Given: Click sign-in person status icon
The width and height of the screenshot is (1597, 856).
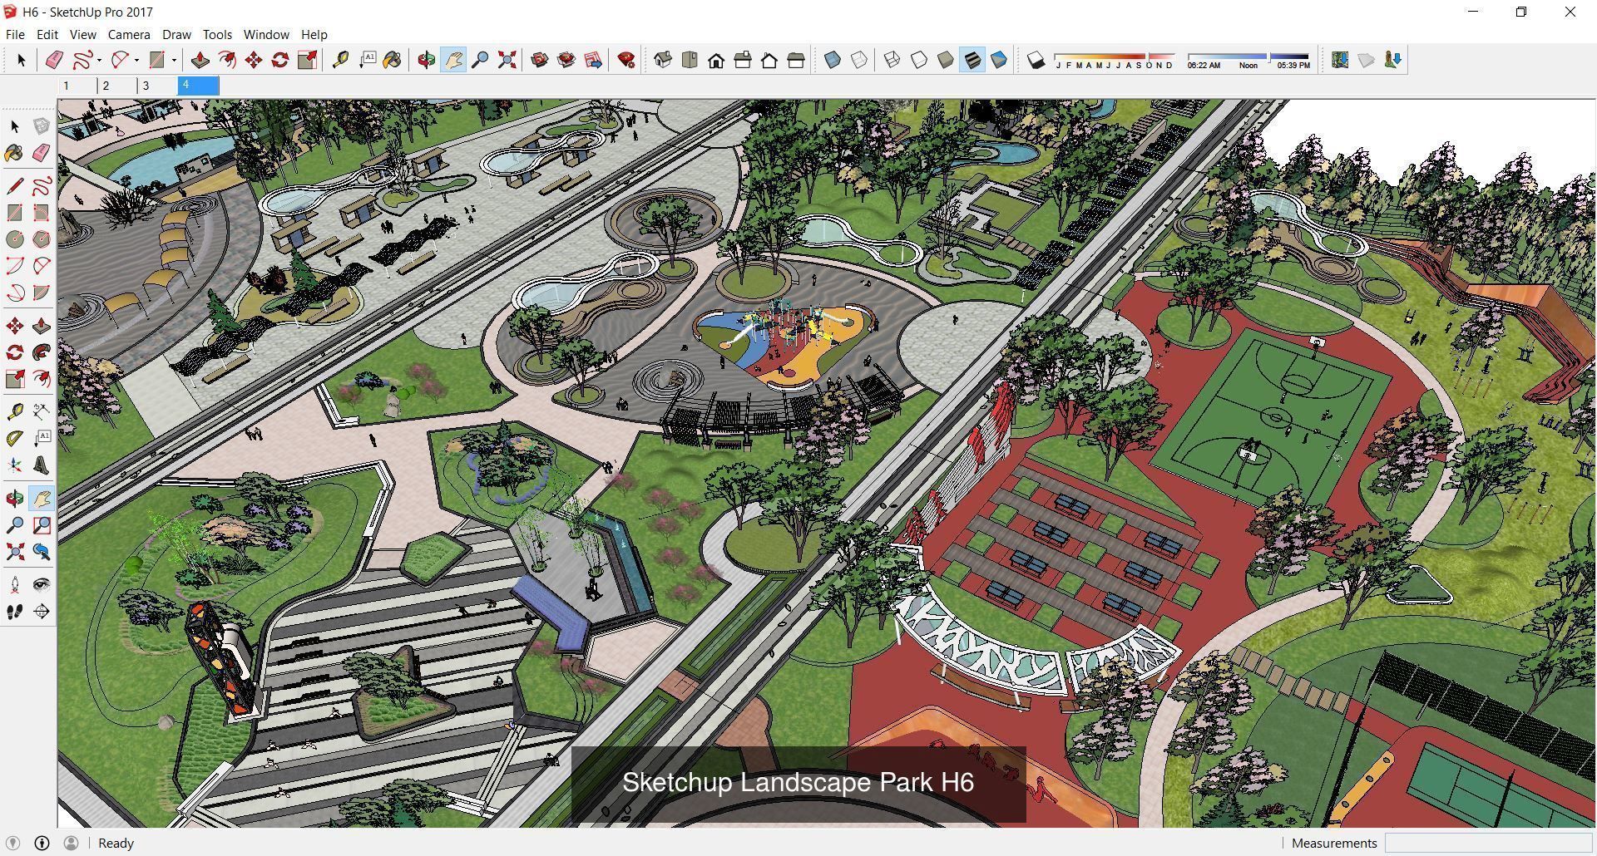Looking at the screenshot, I should 71,843.
